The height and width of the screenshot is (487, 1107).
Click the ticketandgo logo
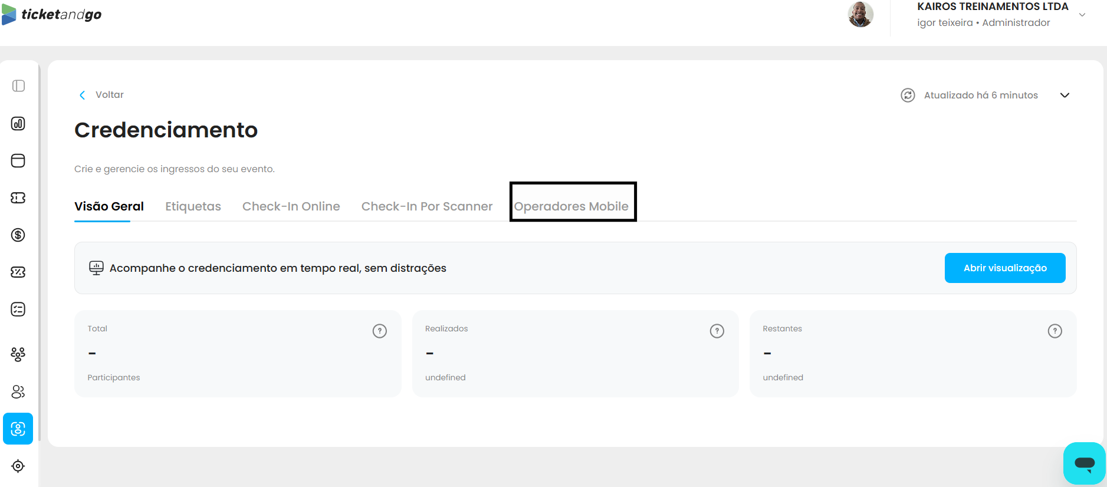52,14
